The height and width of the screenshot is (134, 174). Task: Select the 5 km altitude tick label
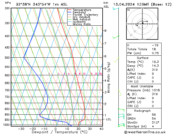105,69
